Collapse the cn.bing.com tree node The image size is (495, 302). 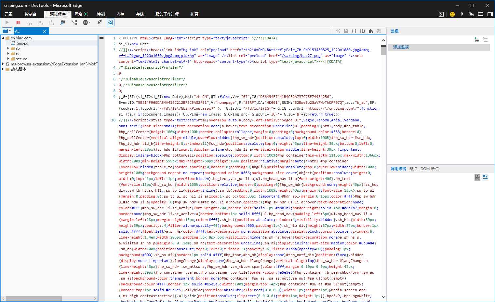[3, 38]
